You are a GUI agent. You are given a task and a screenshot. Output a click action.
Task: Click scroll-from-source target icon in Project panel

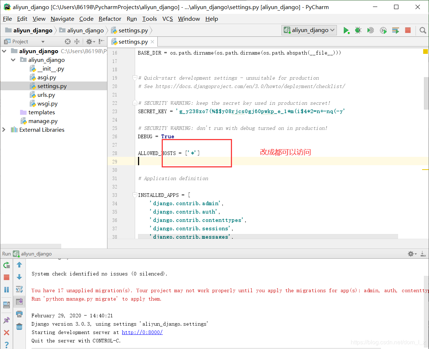pos(68,41)
